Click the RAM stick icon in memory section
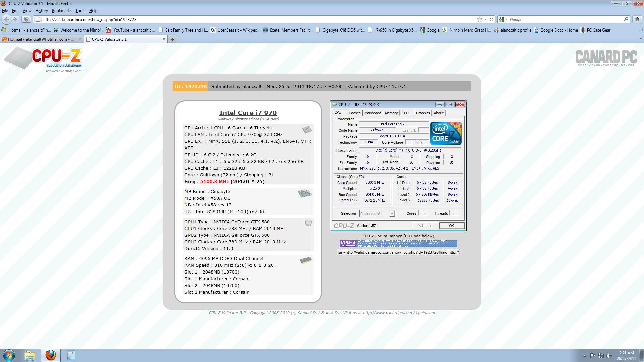Screen dimensions: 644x362 [x=306, y=260]
